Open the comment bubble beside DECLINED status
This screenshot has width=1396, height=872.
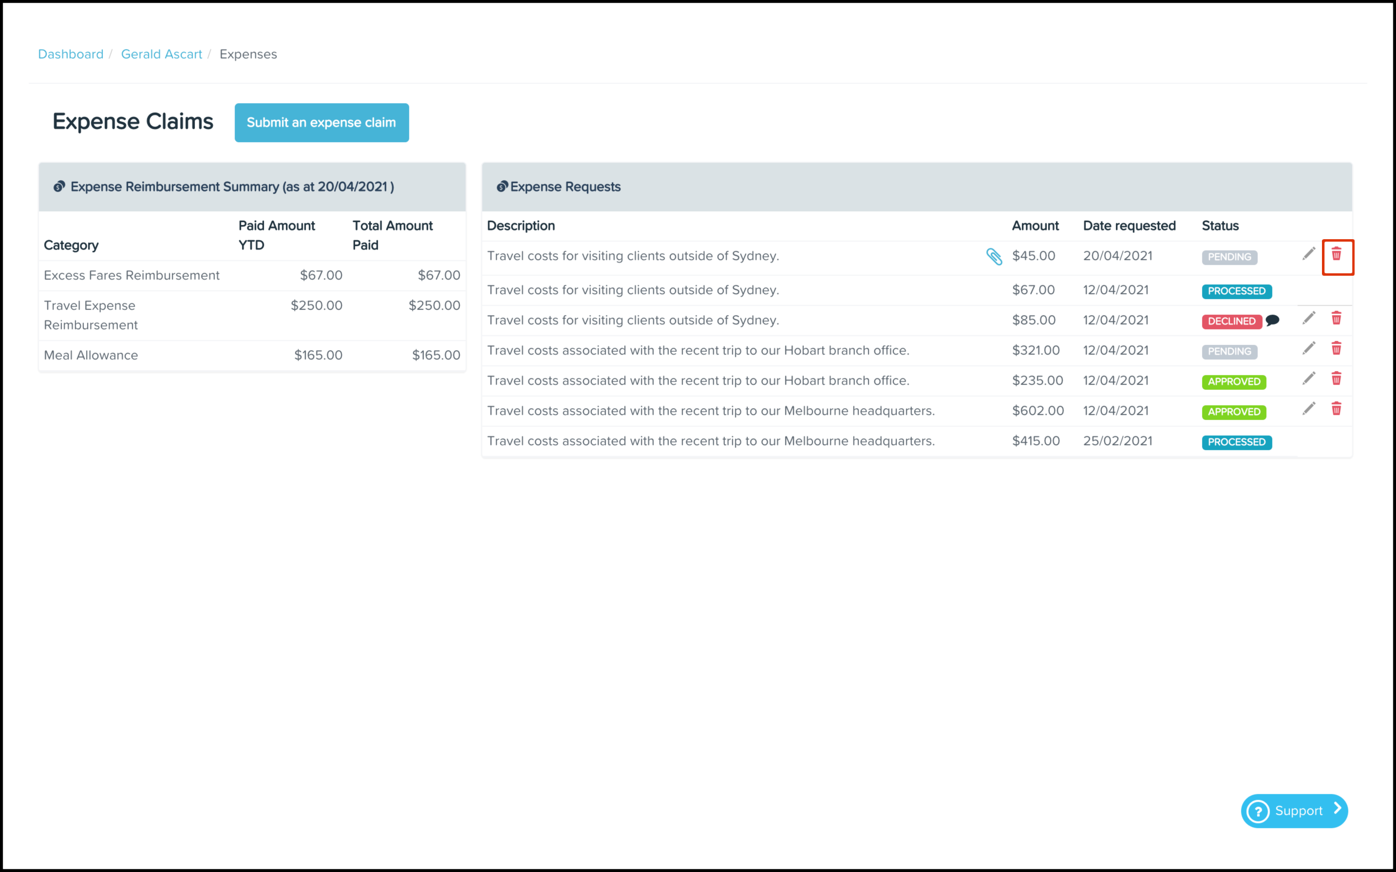tap(1273, 321)
